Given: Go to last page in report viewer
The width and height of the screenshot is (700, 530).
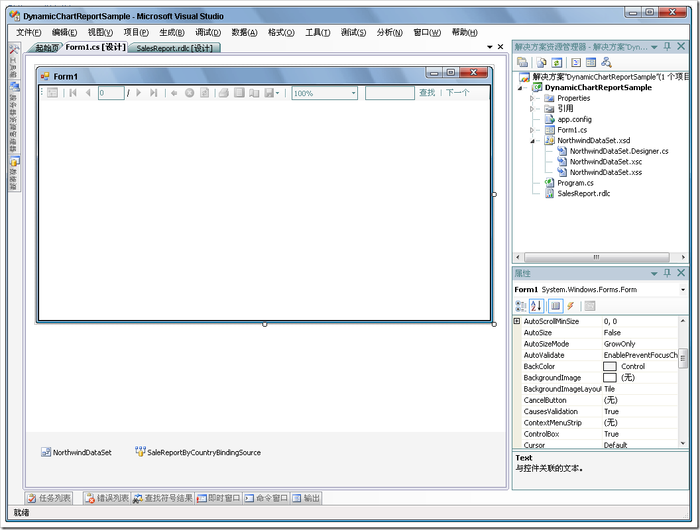Looking at the screenshot, I should click(154, 93).
